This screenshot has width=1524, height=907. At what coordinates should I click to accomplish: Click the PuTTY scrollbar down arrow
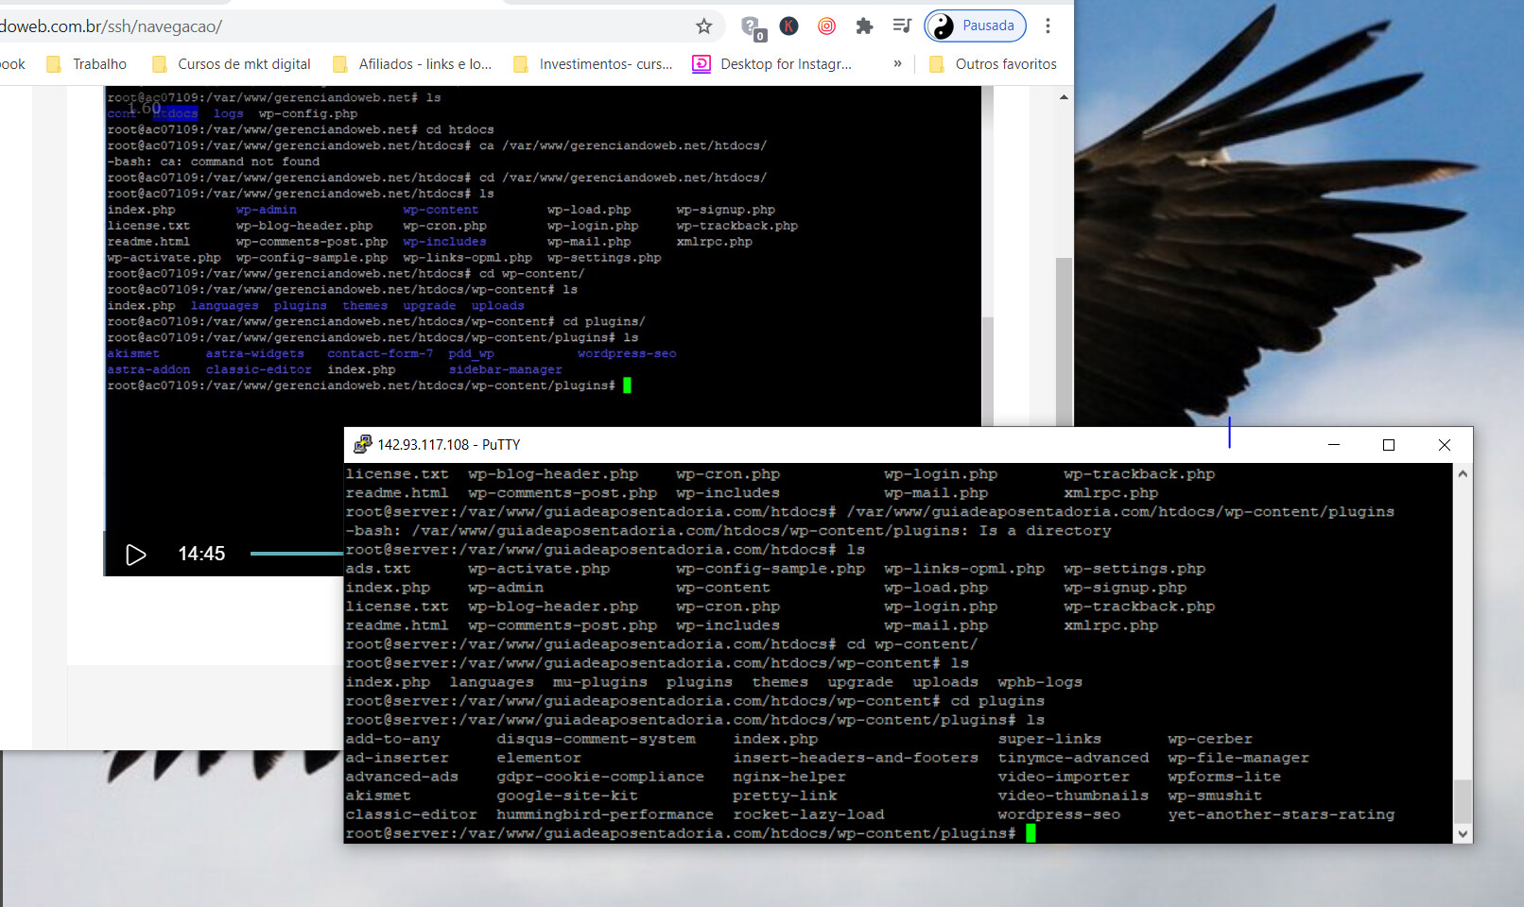1463,834
